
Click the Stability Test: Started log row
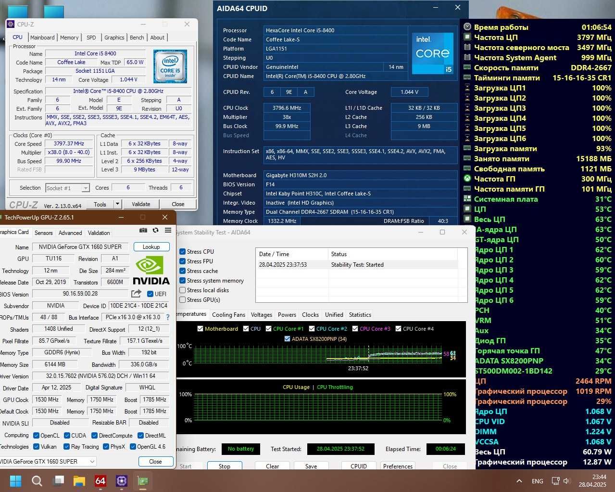click(x=357, y=265)
